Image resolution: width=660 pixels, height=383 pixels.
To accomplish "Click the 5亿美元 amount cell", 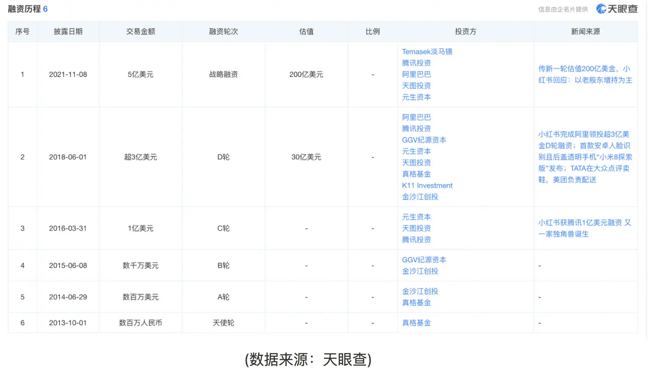I will point(141,74).
